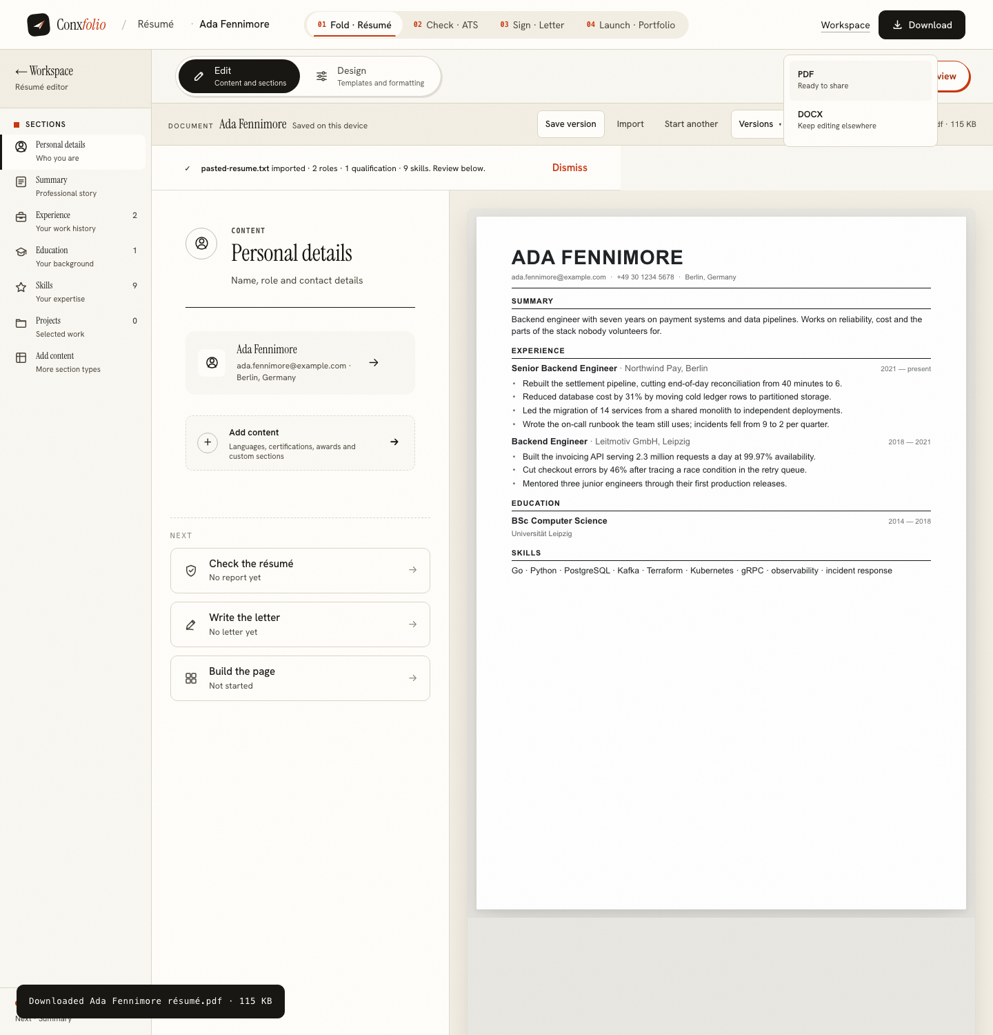Click the skills list line in preview

coord(701,571)
